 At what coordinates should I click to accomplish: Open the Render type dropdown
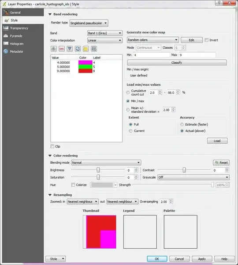[89, 23]
